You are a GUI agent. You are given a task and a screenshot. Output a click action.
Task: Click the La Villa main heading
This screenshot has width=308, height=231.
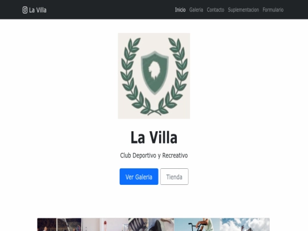click(x=154, y=137)
